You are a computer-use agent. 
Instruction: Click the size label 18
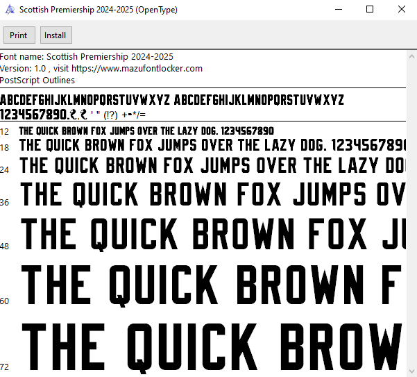(x=5, y=148)
